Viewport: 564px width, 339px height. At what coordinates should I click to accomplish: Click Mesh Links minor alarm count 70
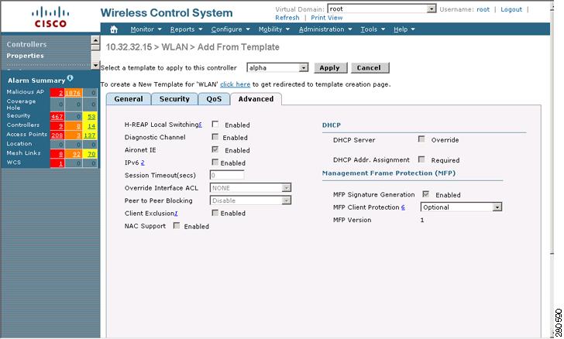(x=91, y=154)
